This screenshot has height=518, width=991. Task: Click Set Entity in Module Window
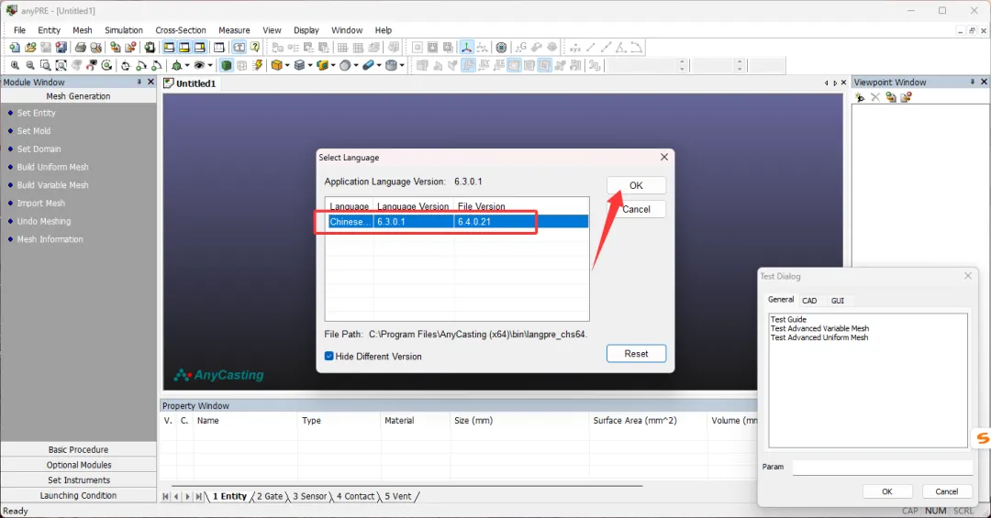[36, 113]
